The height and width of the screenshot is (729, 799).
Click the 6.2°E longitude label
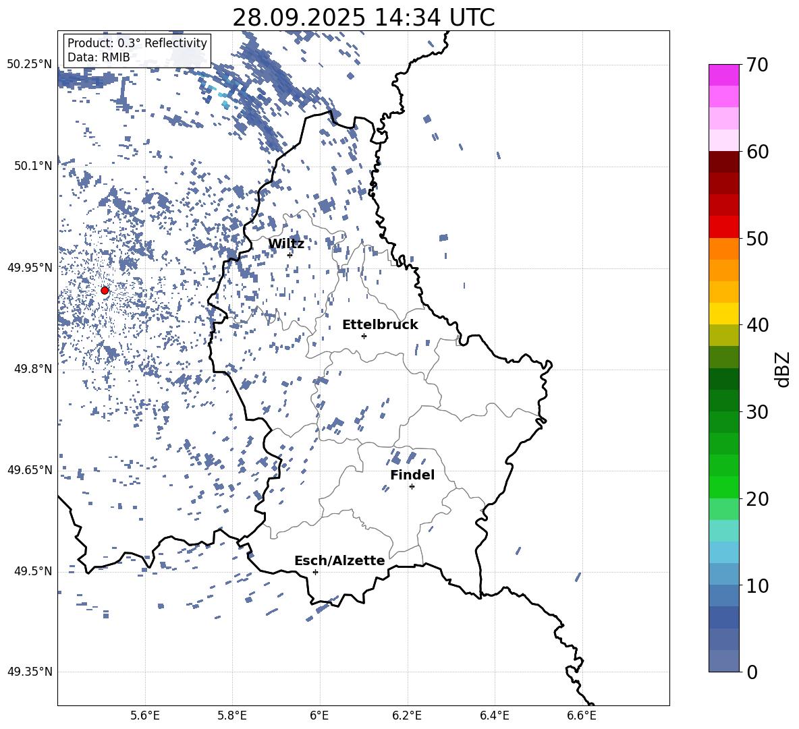(407, 716)
